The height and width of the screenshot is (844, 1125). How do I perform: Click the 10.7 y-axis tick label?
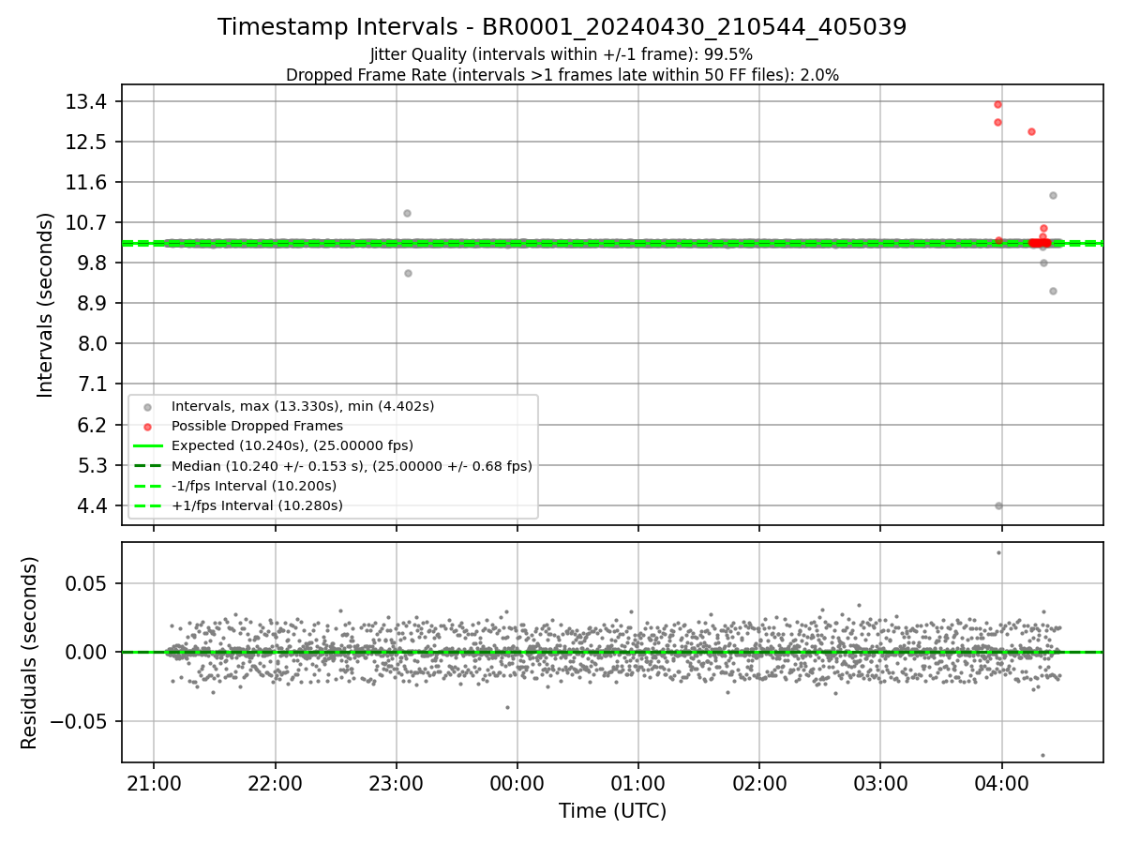click(86, 222)
